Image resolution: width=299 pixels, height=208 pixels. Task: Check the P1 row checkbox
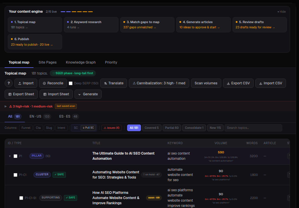point(15,156)
